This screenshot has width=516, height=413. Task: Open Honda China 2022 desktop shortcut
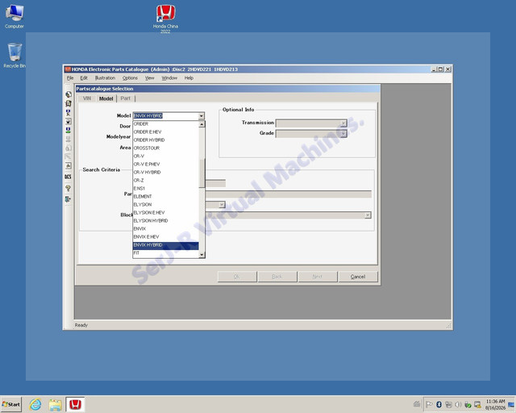(165, 19)
